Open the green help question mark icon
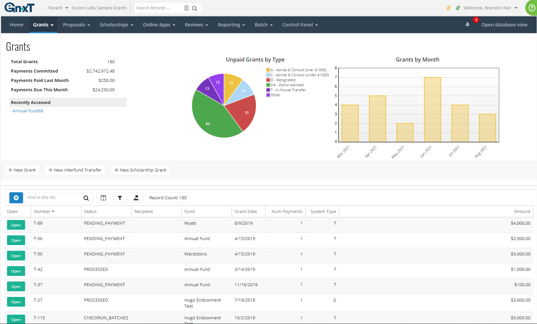Screen dimensions: 537x324 532,8
